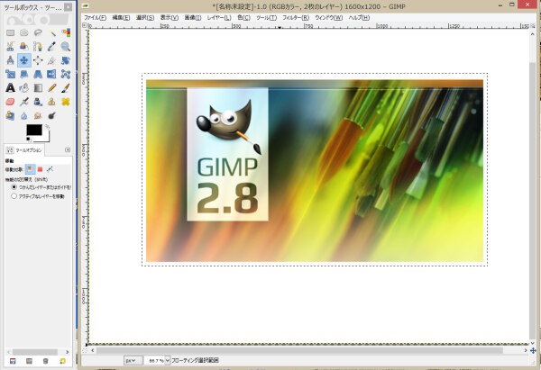Select the Free Select lasso tool
The image size is (541, 370).
(38, 32)
